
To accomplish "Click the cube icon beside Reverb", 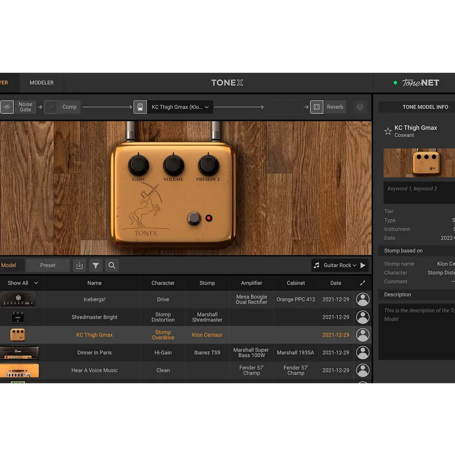I will point(360,107).
